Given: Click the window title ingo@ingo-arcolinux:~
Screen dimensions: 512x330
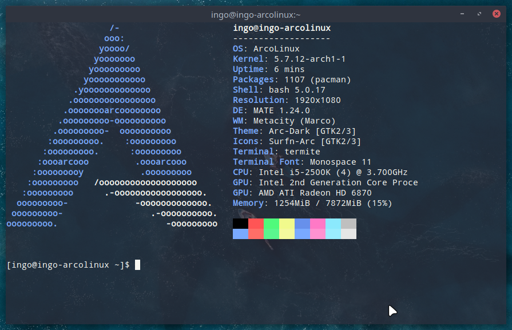Looking at the screenshot, I should [256, 15].
